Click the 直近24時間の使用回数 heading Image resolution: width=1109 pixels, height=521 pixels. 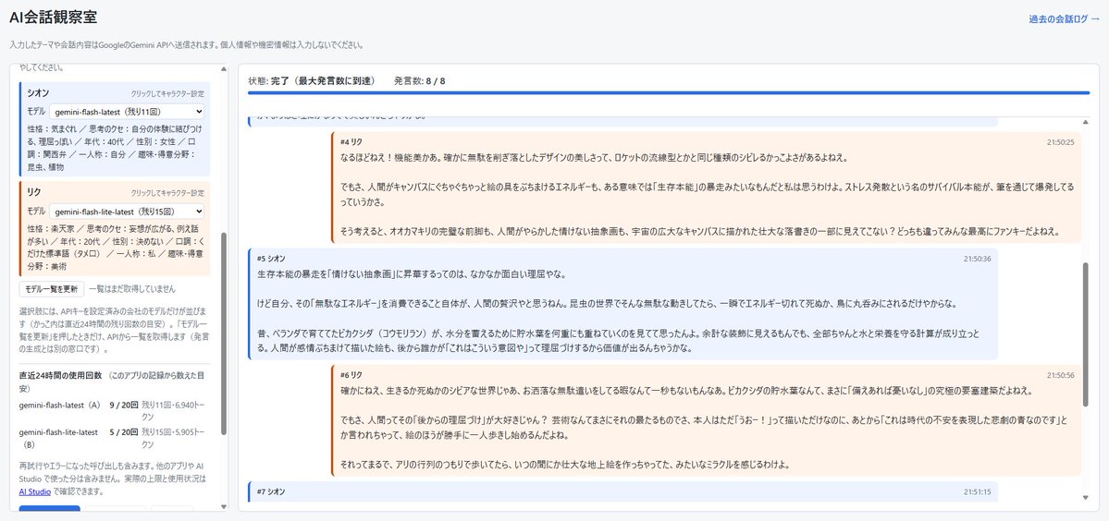[x=61, y=375]
